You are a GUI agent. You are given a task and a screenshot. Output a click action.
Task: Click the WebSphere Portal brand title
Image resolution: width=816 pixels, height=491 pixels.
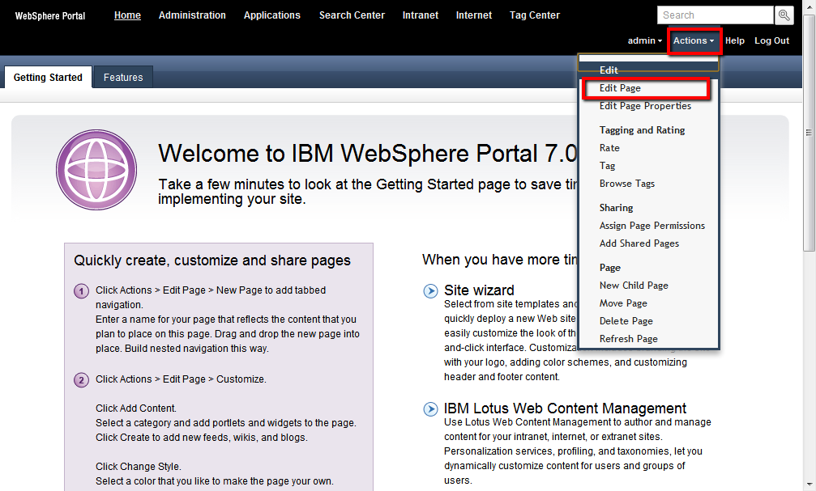point(50,16)
